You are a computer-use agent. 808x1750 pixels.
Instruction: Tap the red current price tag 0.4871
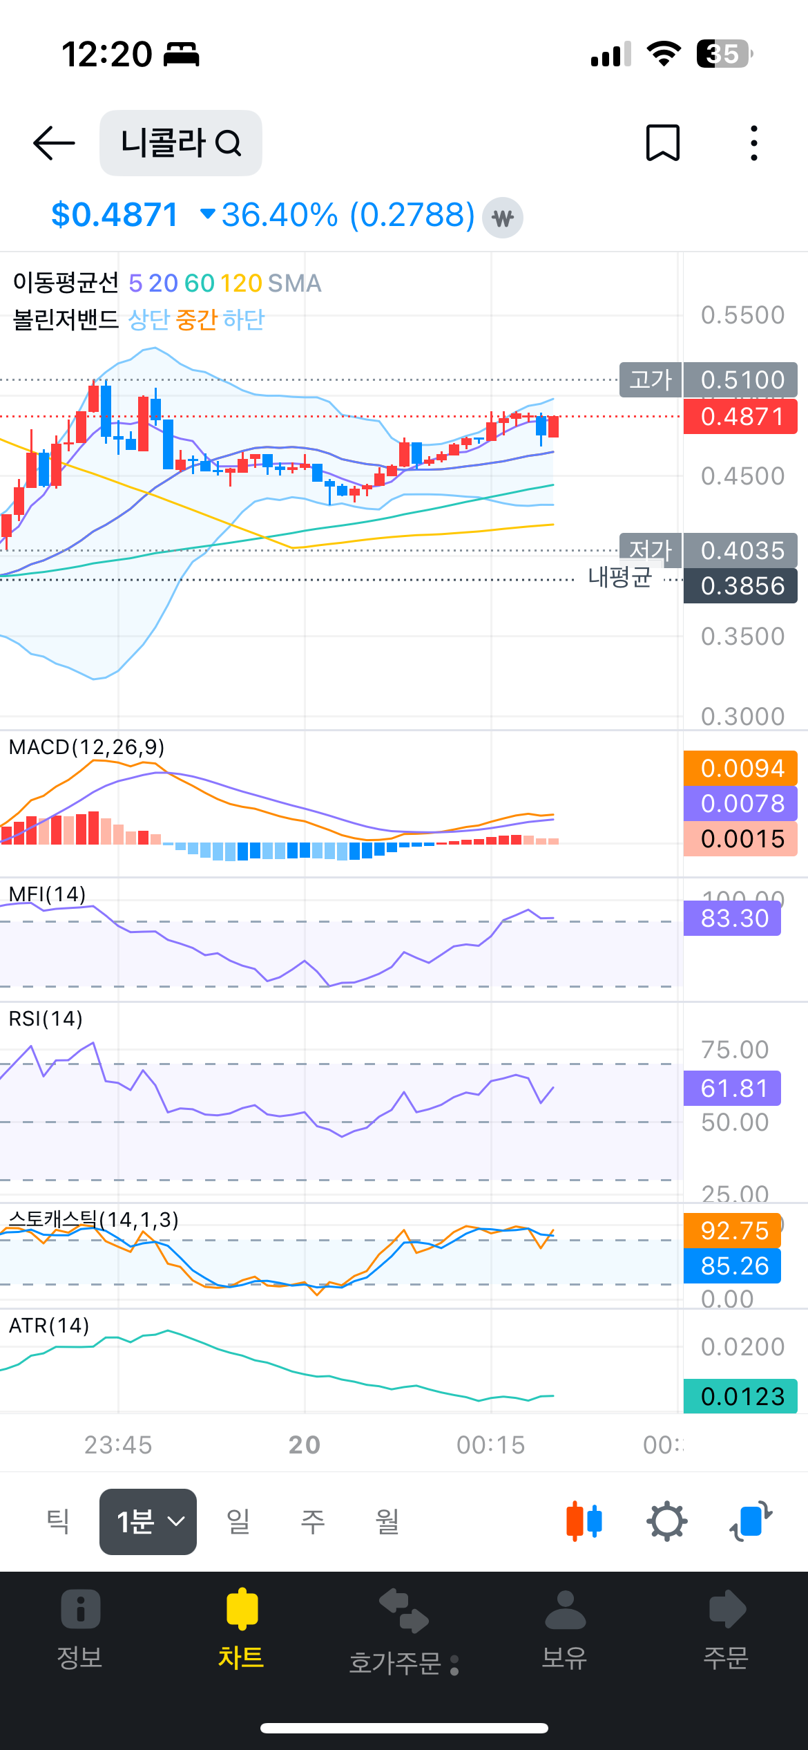coord(740,417)
